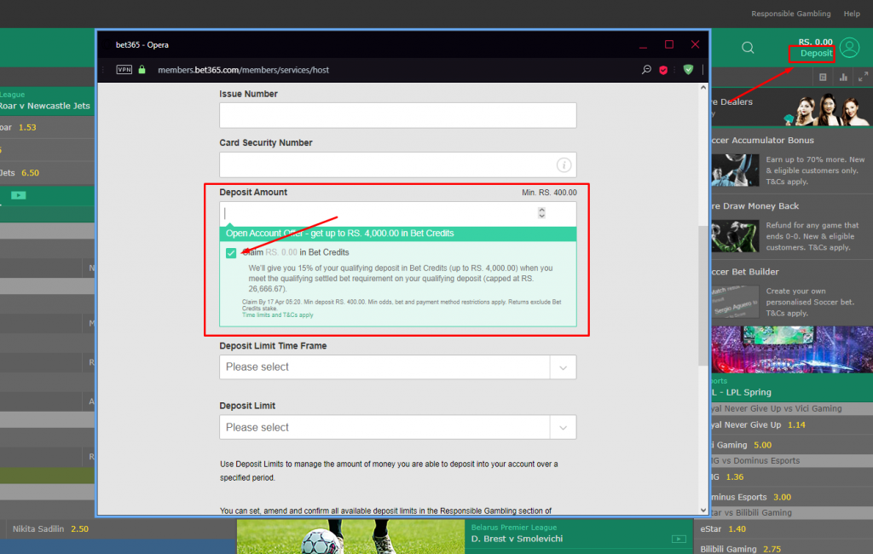This screenshot has width=873, height=554.
Task: Click the RS. 0.00 account balance
Action: click(x=815, y=42)
